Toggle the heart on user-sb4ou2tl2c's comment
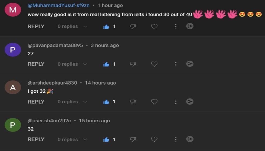 pyautogui.click(x=154, y=139)
